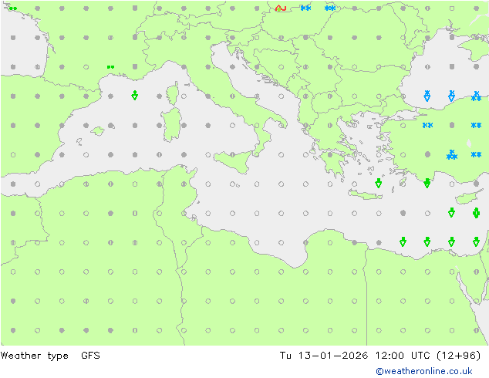Click on the island of Cyprus
This screenshot has width=489, height=378.
[x=467, y=197]
